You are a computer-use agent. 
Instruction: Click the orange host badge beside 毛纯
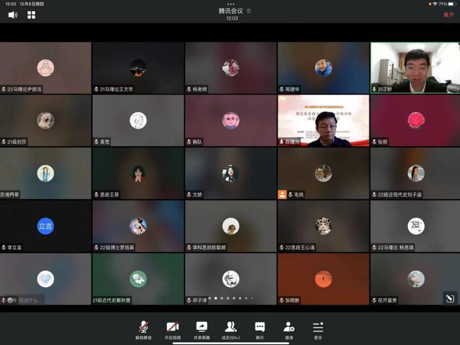[x=282, y=195]
